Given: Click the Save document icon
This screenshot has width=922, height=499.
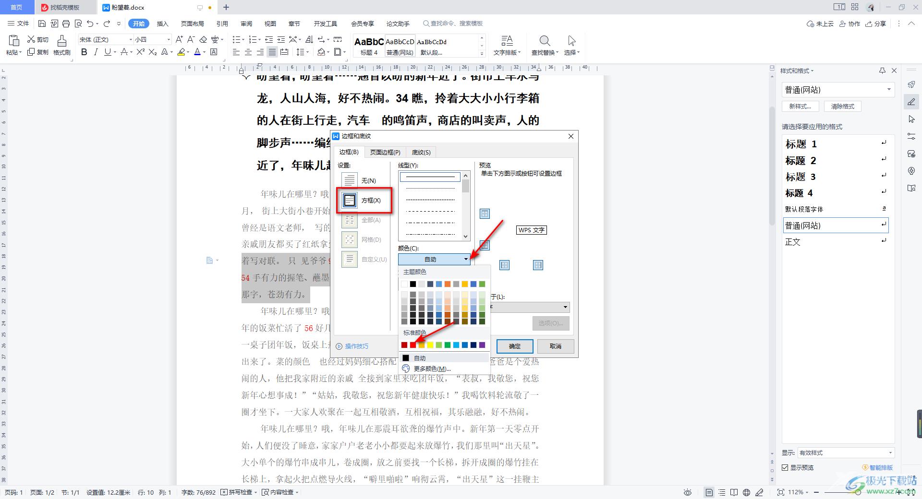Looking at the screenshot, I should click(42, 24).
